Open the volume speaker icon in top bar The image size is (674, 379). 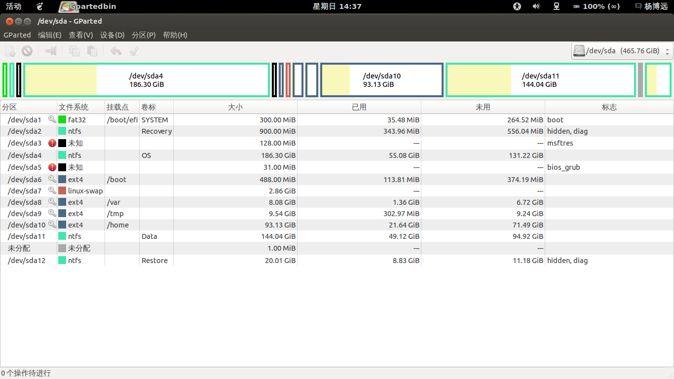click(536, 6)
